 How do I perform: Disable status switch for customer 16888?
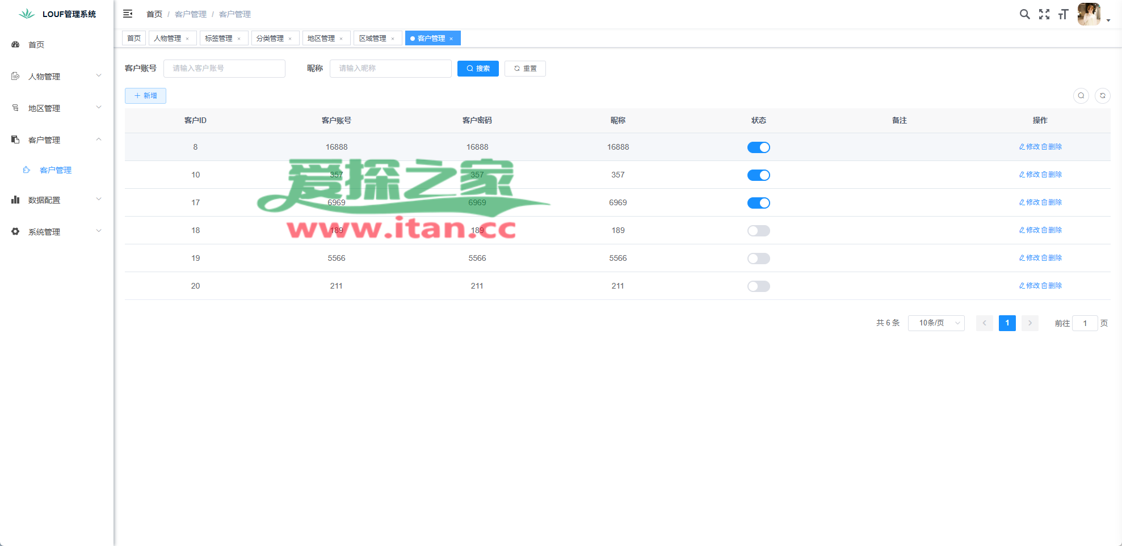[758, 147]
